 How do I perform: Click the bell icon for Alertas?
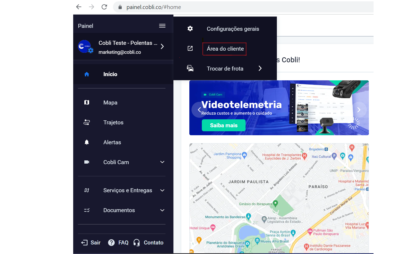click(x=87, y=142)
